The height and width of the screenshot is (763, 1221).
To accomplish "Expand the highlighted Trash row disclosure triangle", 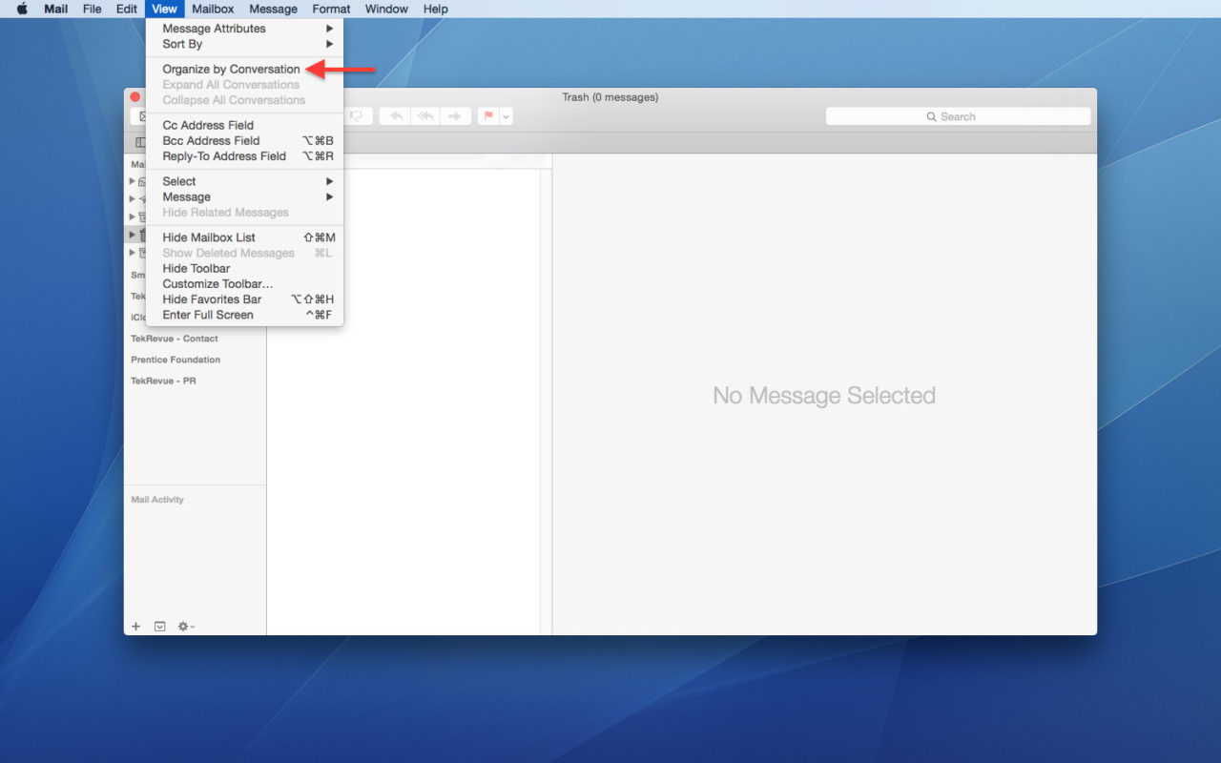I will [x=133, y=234].
